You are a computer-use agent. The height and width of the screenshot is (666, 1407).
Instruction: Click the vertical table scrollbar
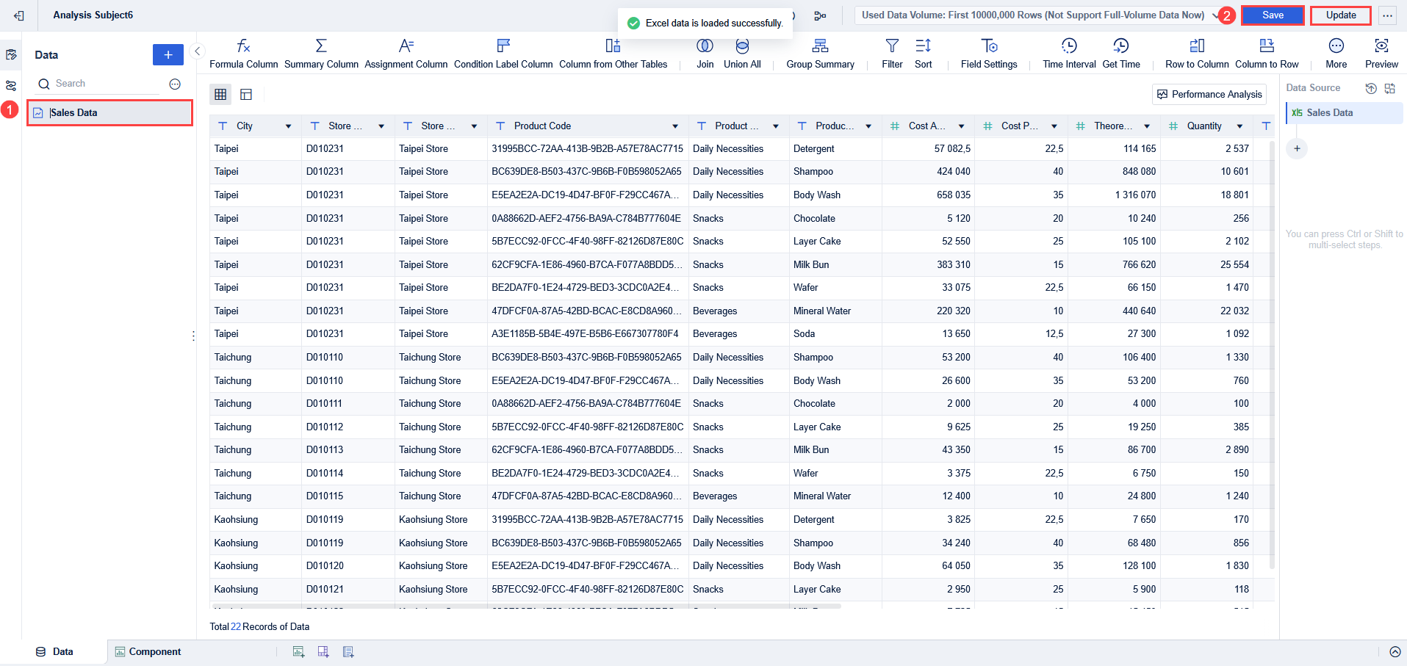point(1272,355)
